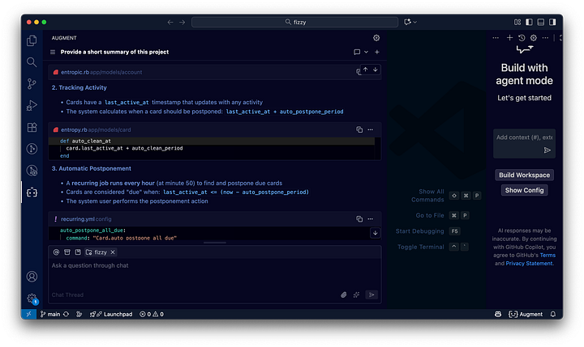This screenshot has width=584, height=347.
Task: Open the Extensions view
Action: tap(32, 128)
